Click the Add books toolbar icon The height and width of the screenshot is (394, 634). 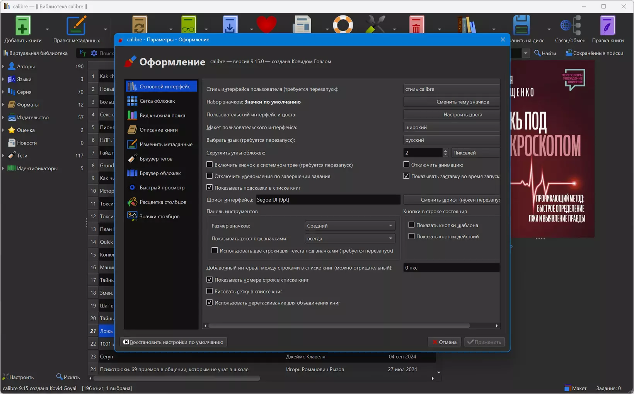(23, 26)
